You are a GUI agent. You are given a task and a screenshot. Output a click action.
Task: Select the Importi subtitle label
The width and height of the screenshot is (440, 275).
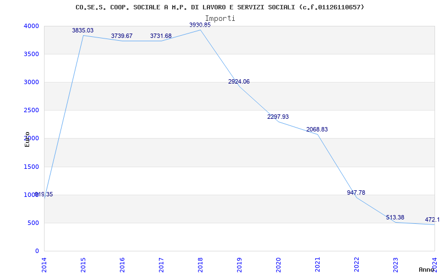click(220, 18)
